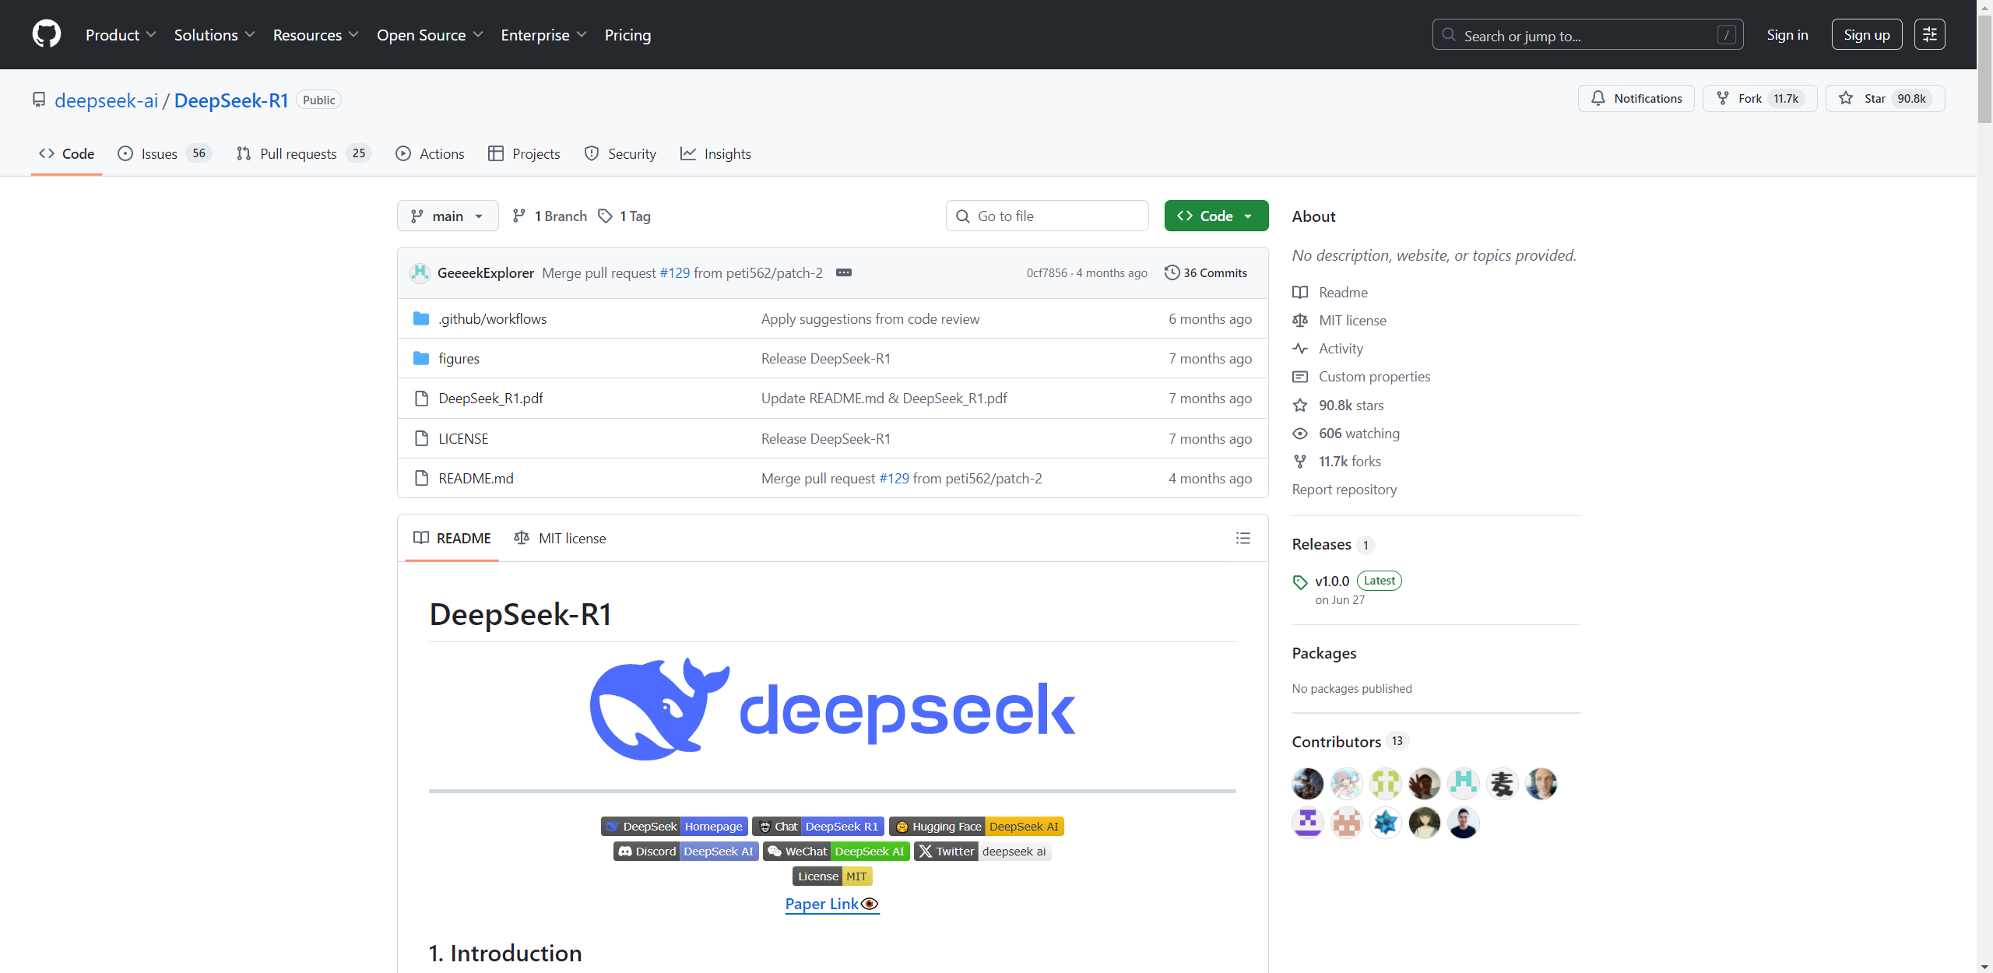
Task: Click the GitHub logo icon
Action: 47,34
